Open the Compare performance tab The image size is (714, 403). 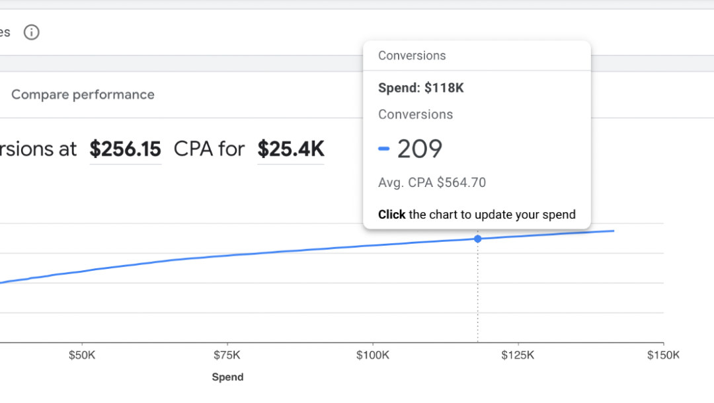[x=83, y=94]
